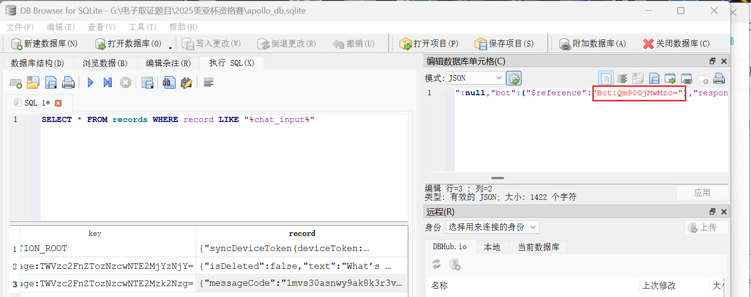Click the execute all SQL play icon
Image resolution: width=751 pixels, height=297 pixels.
click(91, 83)
